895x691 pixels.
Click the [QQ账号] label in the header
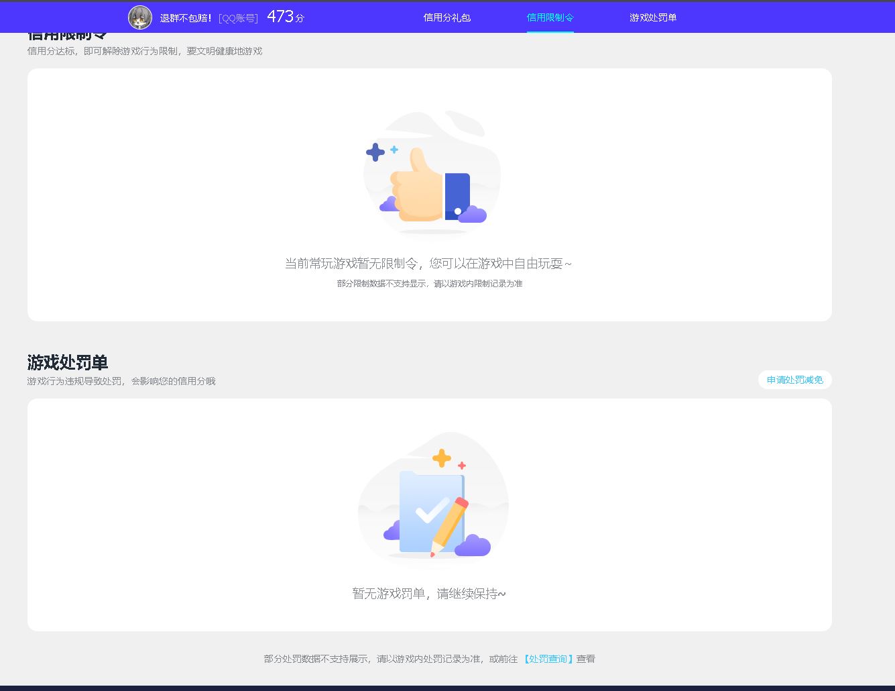(238, 18)
